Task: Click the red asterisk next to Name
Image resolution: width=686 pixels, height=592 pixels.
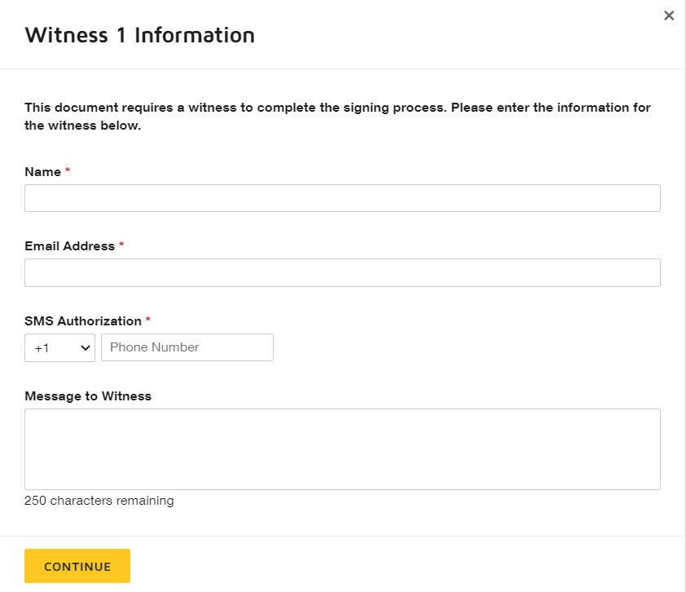Action: click(x=67, y=170)
